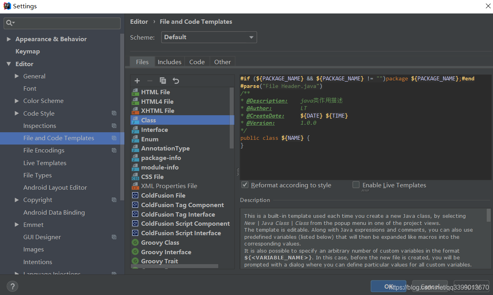Screen dimensions: 493x295
Task: Click the Copy Template icon
Action: [162, 81]
